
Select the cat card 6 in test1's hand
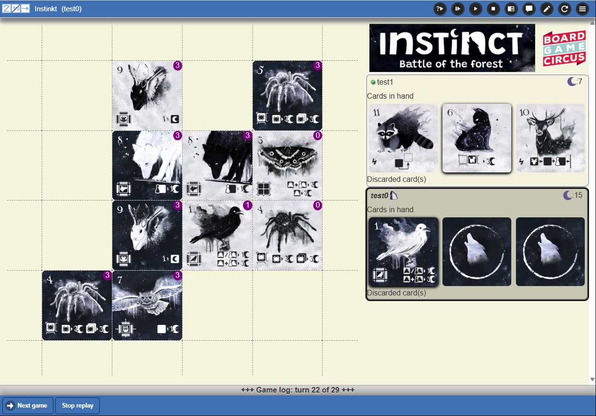[477, 138]
